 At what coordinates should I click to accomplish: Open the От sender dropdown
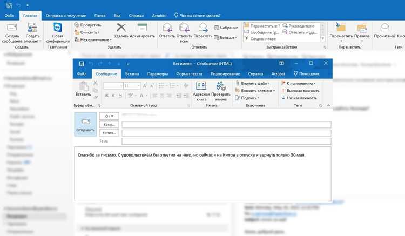[x=109, y=116]
